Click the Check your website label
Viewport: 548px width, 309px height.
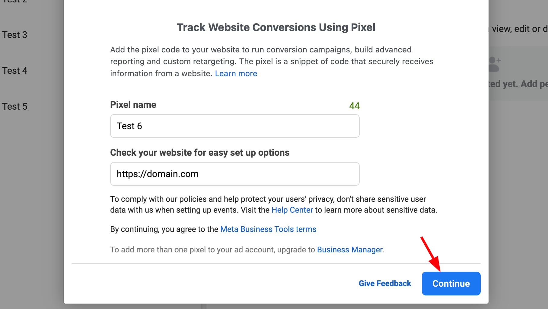click(199, 153)
